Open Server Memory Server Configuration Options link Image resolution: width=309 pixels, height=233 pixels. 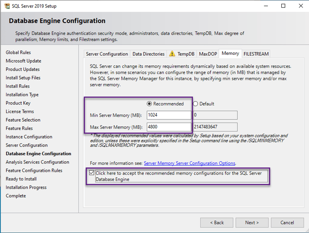pyautogui.click(x=190, y=163)
